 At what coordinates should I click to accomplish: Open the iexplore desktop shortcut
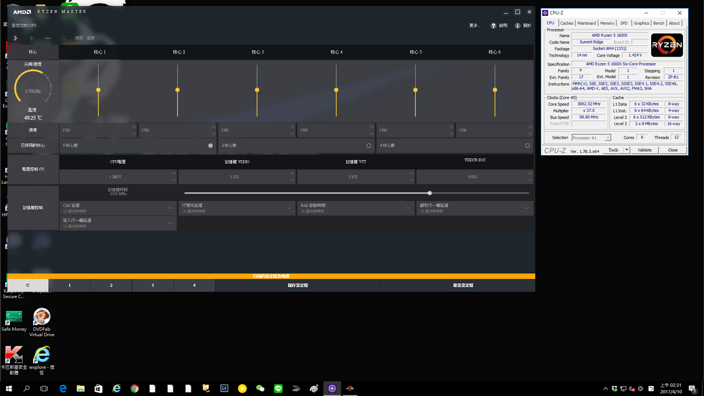(x=42, y=360)
